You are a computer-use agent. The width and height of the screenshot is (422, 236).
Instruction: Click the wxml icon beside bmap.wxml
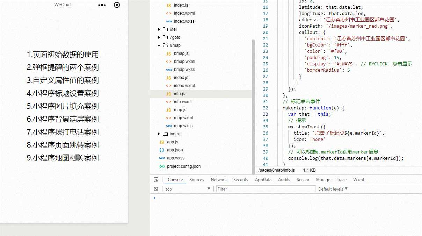coord(169,62)
